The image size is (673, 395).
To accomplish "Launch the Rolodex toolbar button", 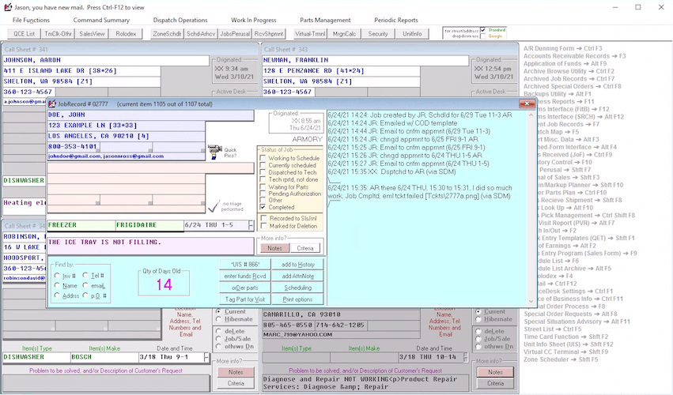I will [x=126, y=34].
